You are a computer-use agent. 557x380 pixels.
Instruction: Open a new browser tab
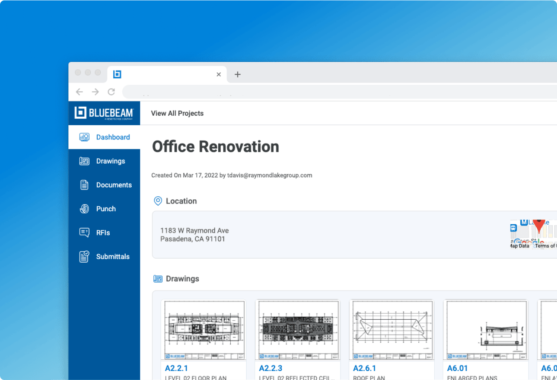(237, 74)
